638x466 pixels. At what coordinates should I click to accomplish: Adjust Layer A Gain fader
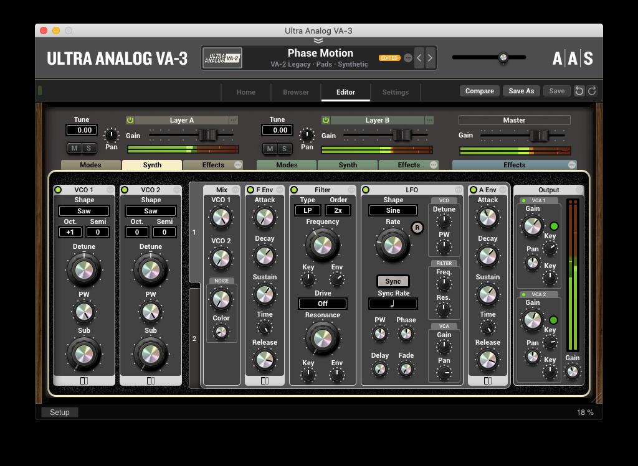(207, 134)
